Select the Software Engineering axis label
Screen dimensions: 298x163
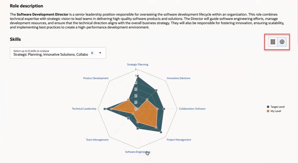point(138,152)
